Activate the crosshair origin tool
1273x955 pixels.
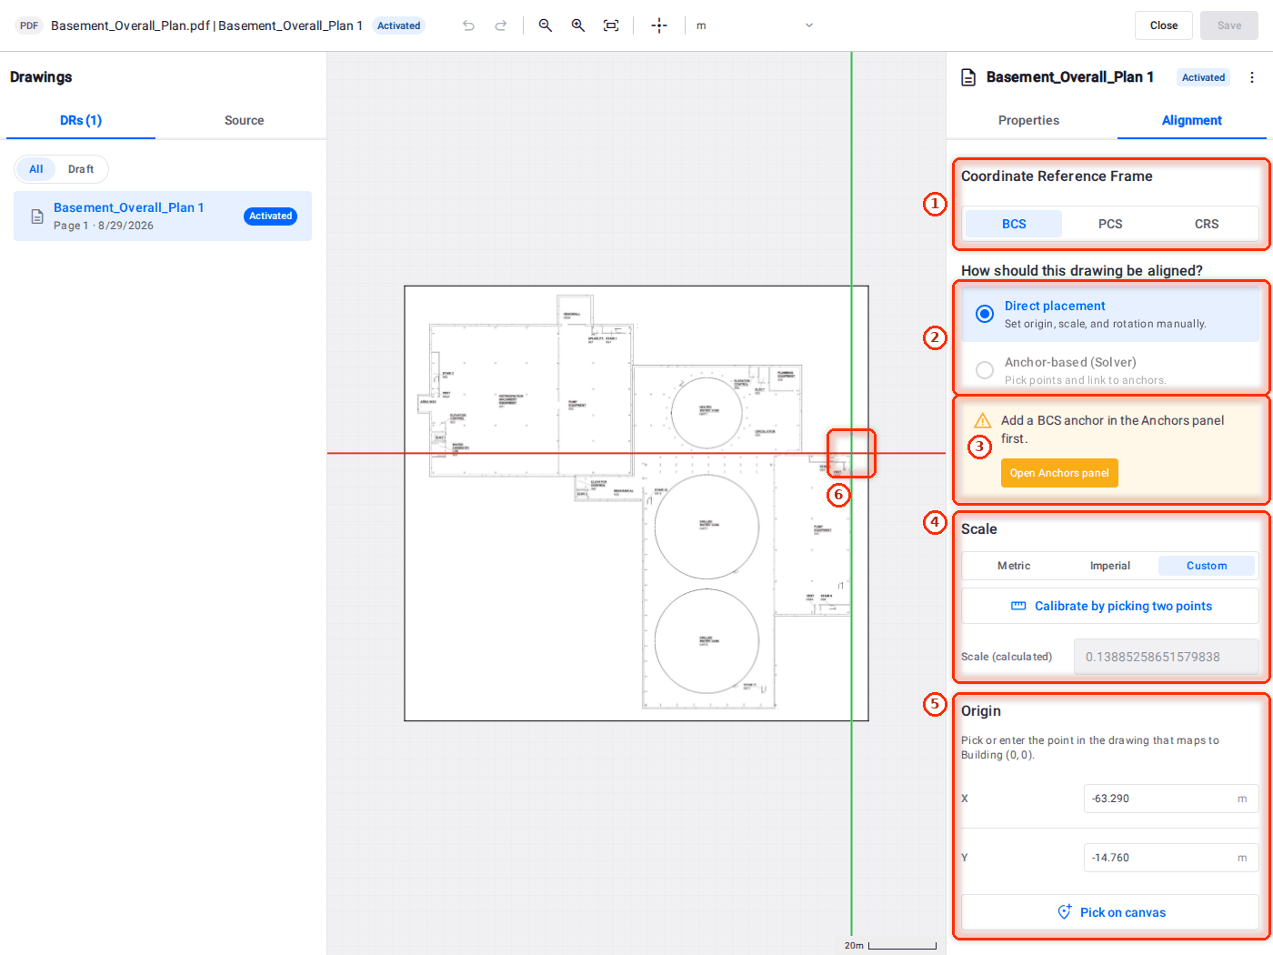pos(659,25)
